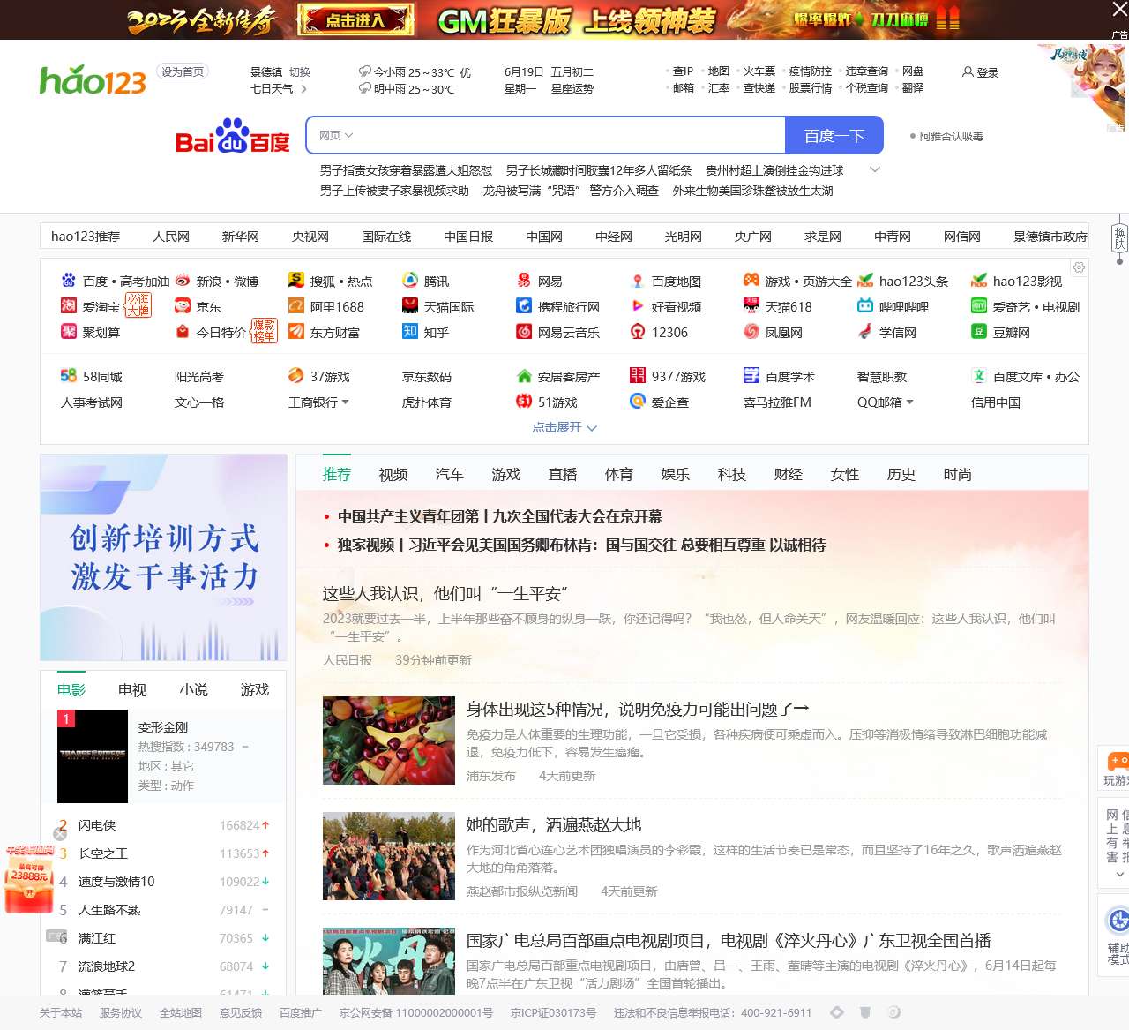Close the floating red packet ad
The width and height of the screenshot is (1129, 1030).
60,833
